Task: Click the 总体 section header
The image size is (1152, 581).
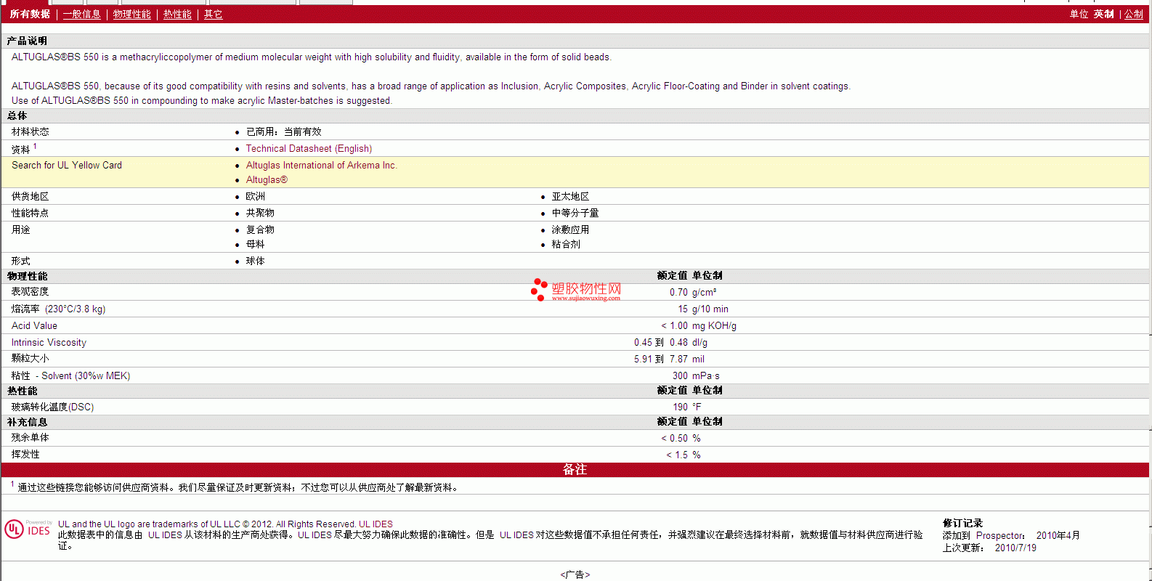Action: [x=17, y=115]
